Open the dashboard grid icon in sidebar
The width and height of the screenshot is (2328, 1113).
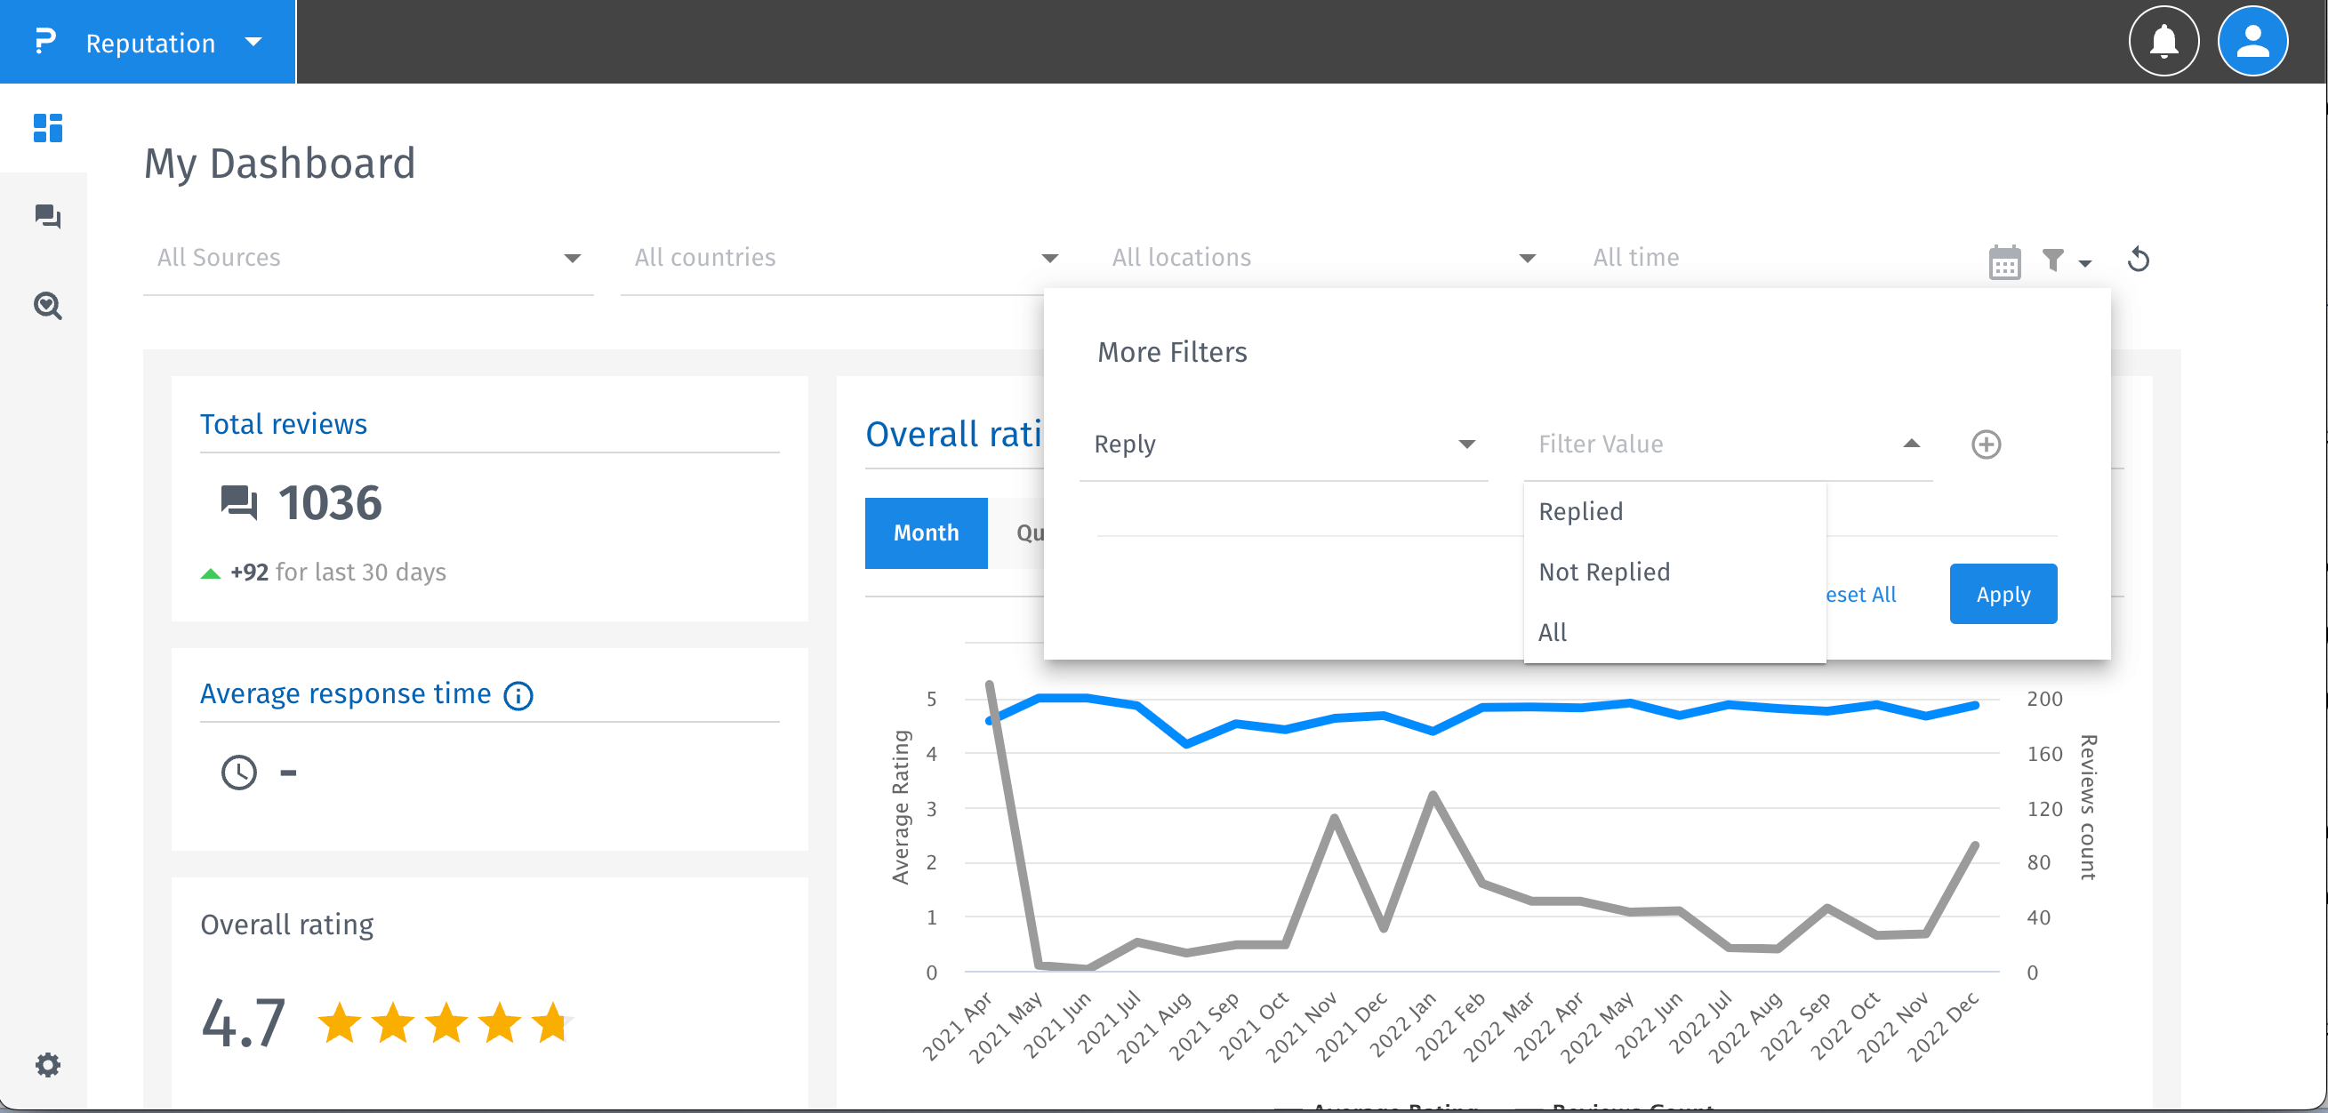pos(48,127)
